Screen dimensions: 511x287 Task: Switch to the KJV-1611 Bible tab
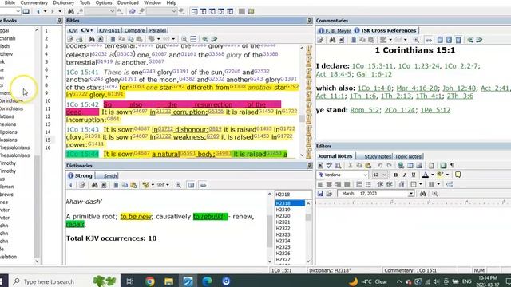click(x=109, y=30)
